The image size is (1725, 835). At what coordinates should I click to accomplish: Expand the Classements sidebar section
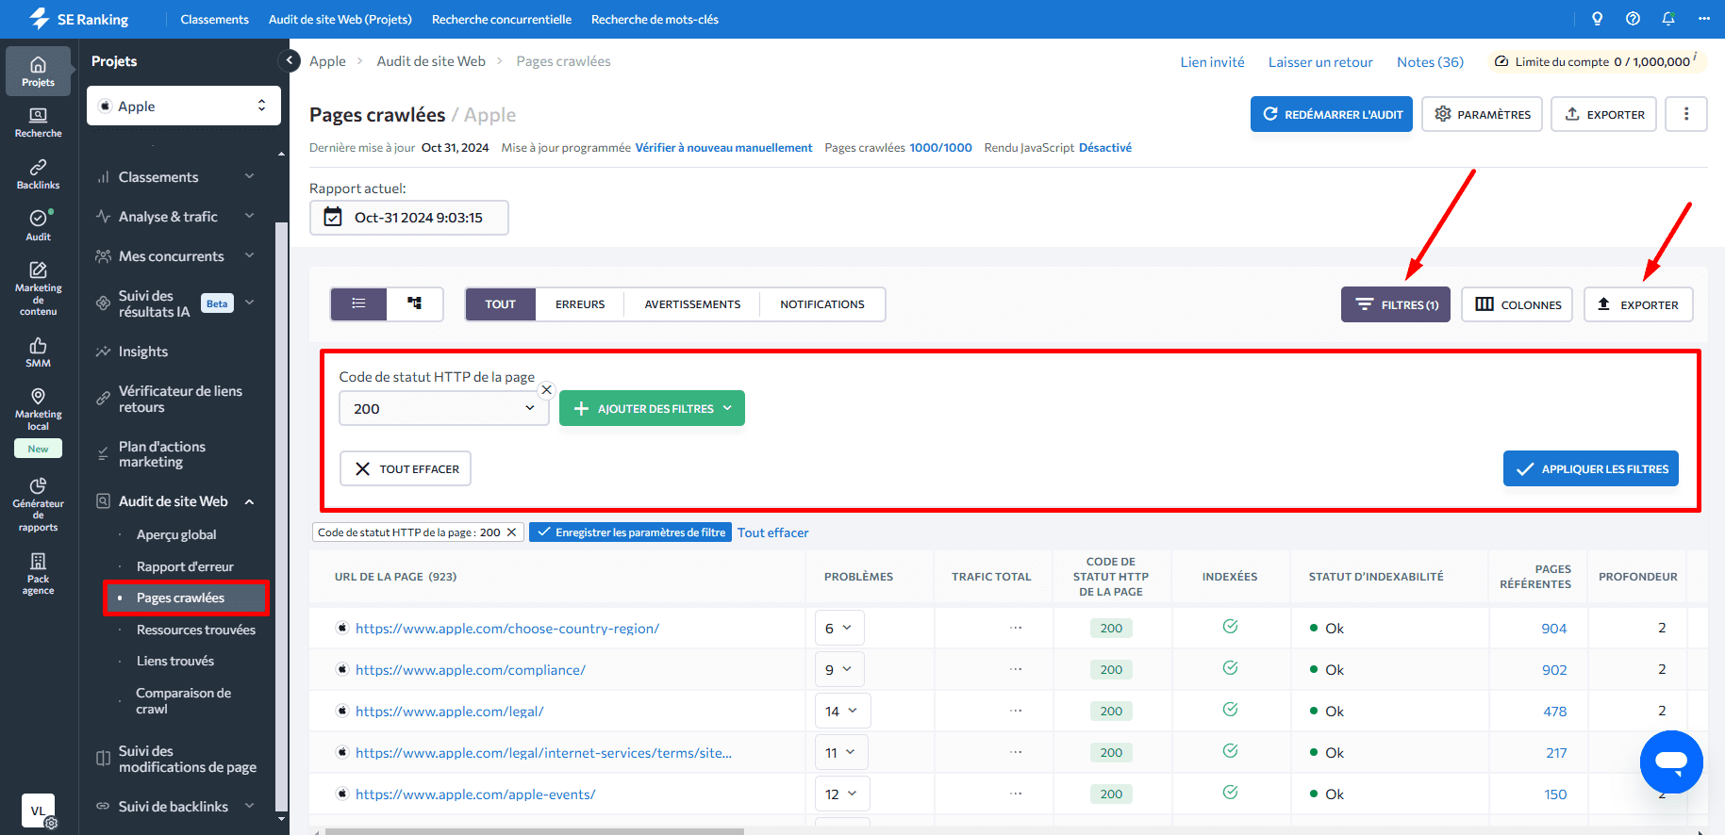(x=250, y=176)
